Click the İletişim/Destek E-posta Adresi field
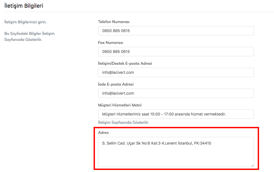 tap(176, 72)
